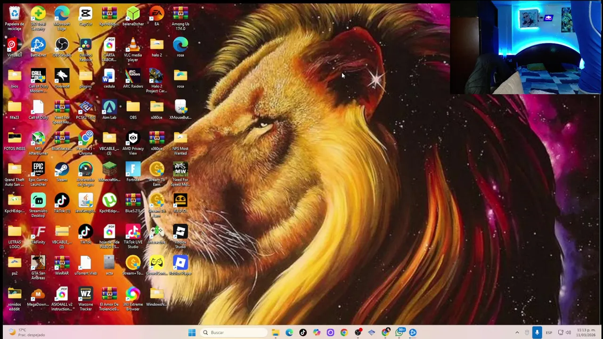Select the Aim Lab icon
This screenshot has width=603, height=339.
click(x=109, y=110)
